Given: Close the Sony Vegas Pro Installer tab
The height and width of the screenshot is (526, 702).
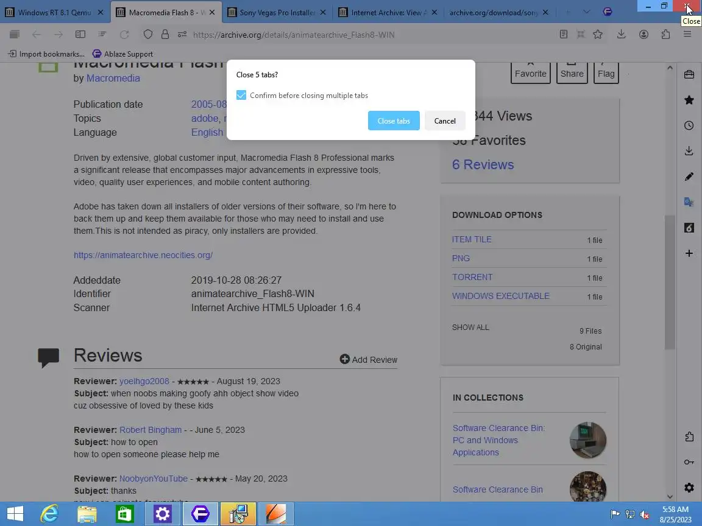Looking at the screenshot, I should click(323, 13).
